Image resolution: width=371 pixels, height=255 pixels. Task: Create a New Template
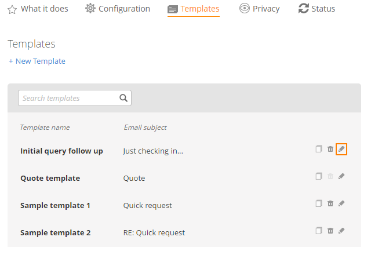[37, 61]
